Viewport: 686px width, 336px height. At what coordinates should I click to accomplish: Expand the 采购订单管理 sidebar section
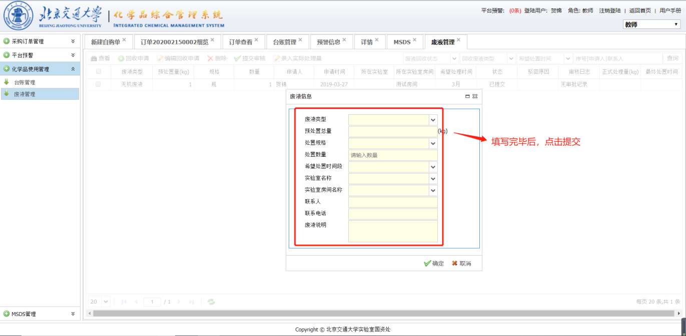(x=73, y=41)
